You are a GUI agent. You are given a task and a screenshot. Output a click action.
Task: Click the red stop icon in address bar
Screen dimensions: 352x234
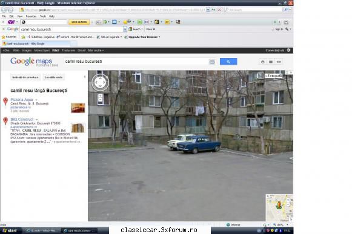coord(219,10)
